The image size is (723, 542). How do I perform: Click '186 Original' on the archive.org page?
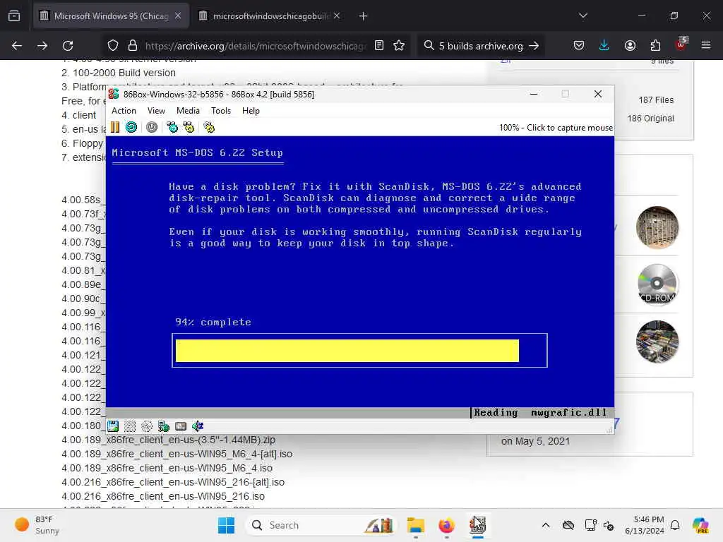point(650,119)
